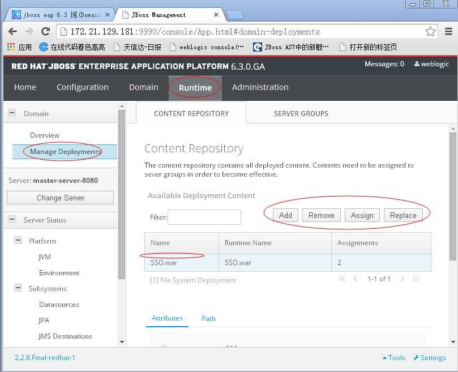Viewport: 458px width, 372px height.
Task: Open Overview in the sidebar
Action: pos(45,135)
